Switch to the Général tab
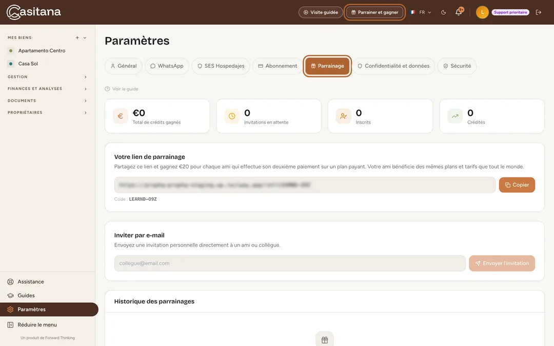This screenshot has height=346, width=554. coord(123,66)
